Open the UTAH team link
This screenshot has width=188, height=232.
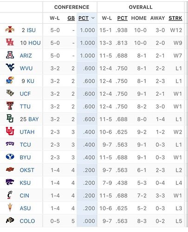pyautogui.click(x=27, y=132)
